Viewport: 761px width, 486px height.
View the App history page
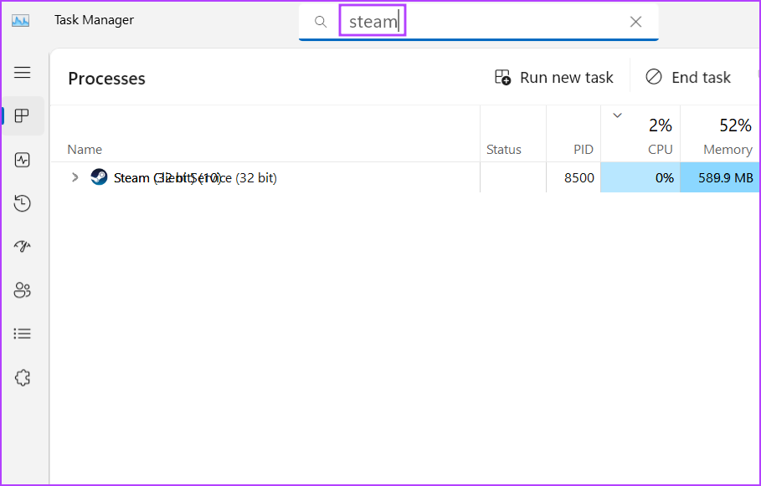[23, 203]
